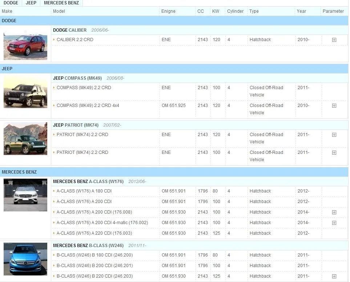Expand parameters for A 200 CDI 4-matic (176.002)
This screenshot has height=282, width=350.
pyautogui.click(x=334, y=223)
